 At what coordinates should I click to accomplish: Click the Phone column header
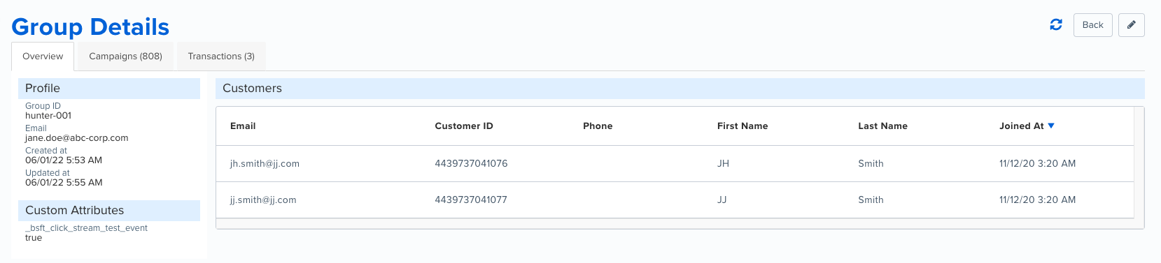(x=598, y=126)
